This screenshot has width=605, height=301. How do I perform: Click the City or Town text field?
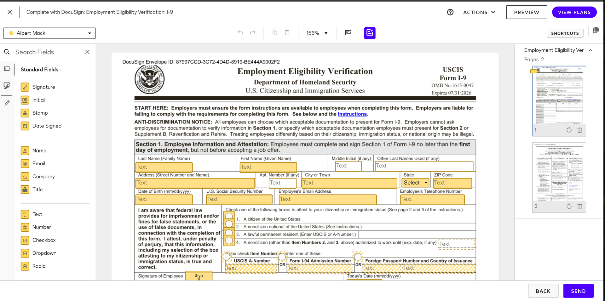tap(349, 183)
